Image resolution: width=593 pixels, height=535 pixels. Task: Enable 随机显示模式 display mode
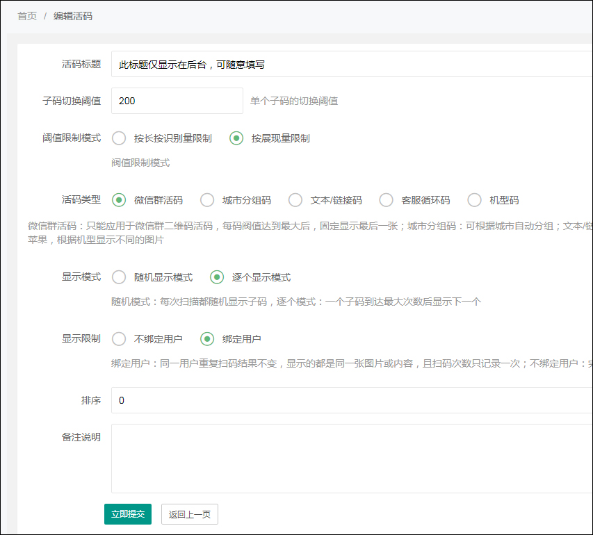coord(119,277)
